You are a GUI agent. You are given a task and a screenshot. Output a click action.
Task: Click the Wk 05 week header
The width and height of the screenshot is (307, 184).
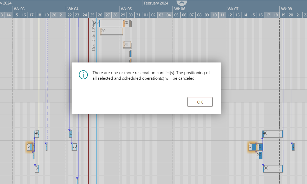pos(126,9)
